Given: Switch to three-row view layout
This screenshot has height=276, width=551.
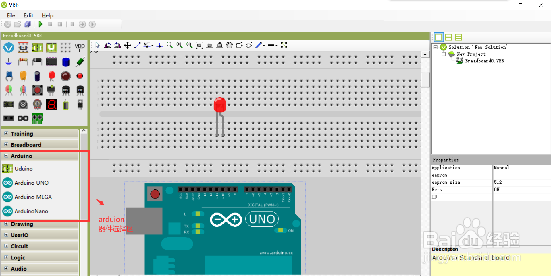Looking at the screenshot, I should (x=458, y=37).
